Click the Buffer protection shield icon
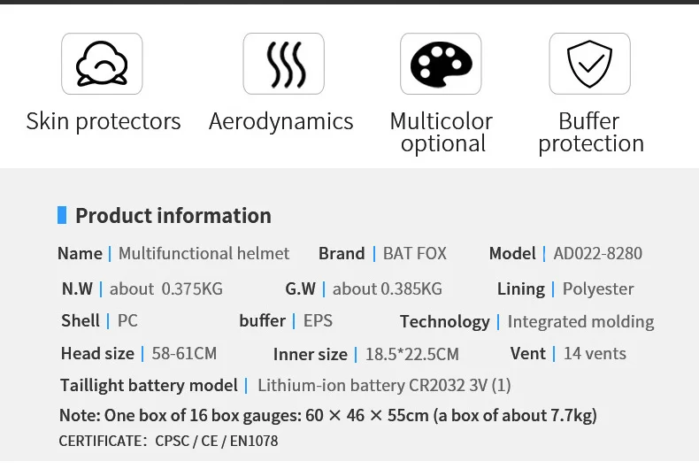This screenshot has width=699, height=469. click(x=589, y=64)
